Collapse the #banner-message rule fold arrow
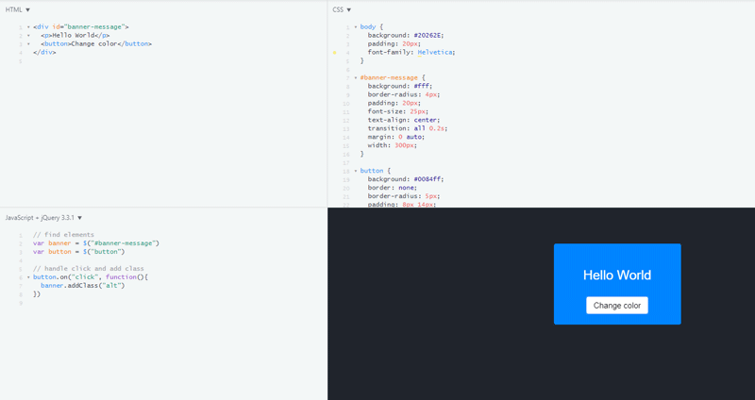The width and height of the screenshot is (755, 400). pos(356,77)
